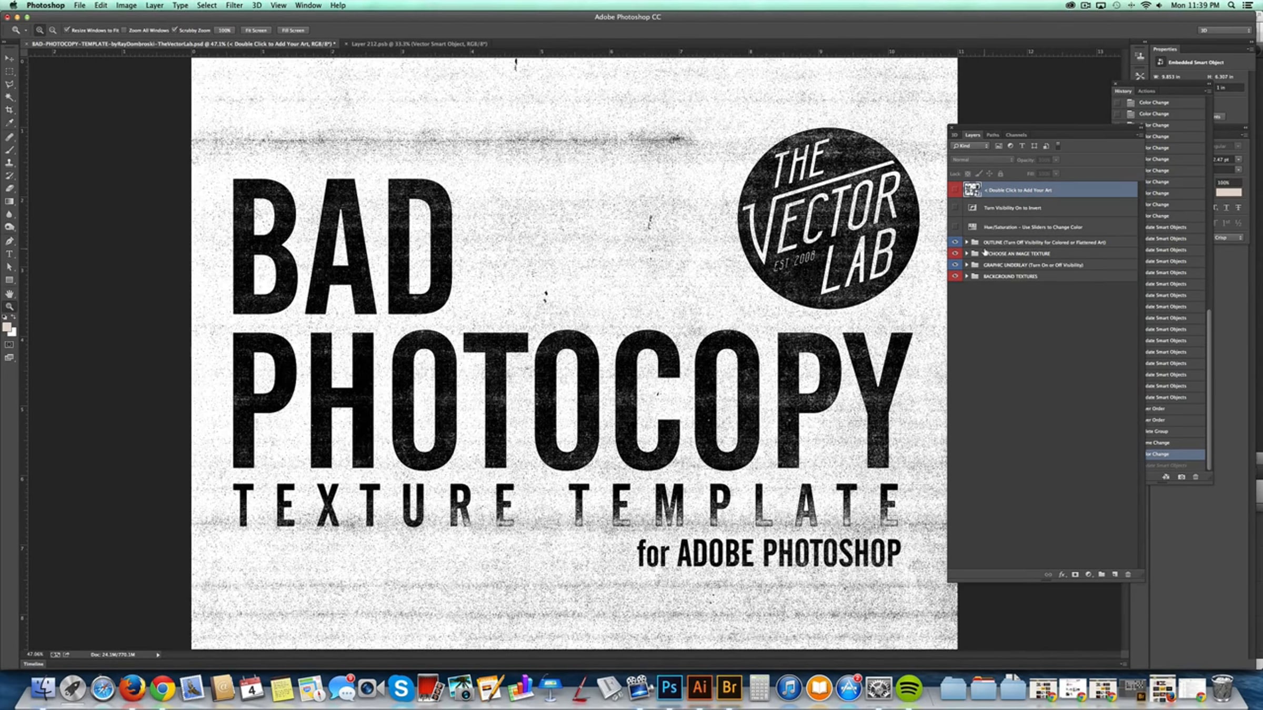
Task: Open the Kind filter dropdown in Layers
Action: pyautogui.click(x=970, y=146)
